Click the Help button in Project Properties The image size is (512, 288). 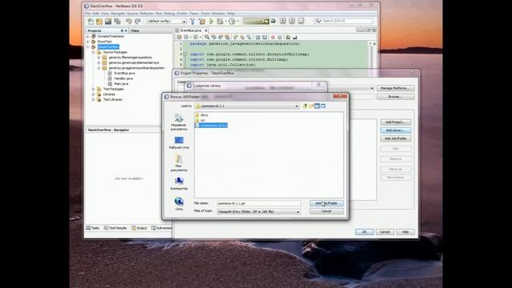point(406,232)
